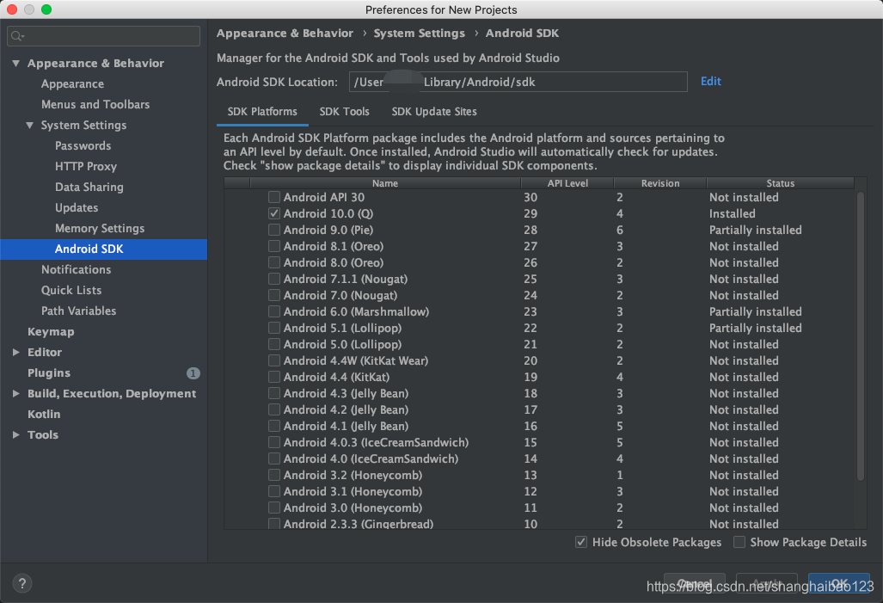The image size is (883, 603).
Task: Select the Android 3.2 (Honeycomb) row
Action: (x=539, y=475)
